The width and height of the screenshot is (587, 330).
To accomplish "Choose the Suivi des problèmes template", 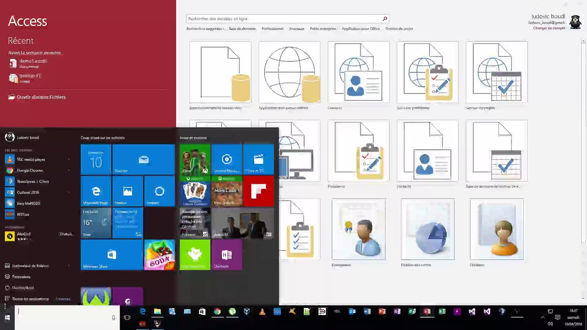I will pyautogui.click(x=427, y=72).
